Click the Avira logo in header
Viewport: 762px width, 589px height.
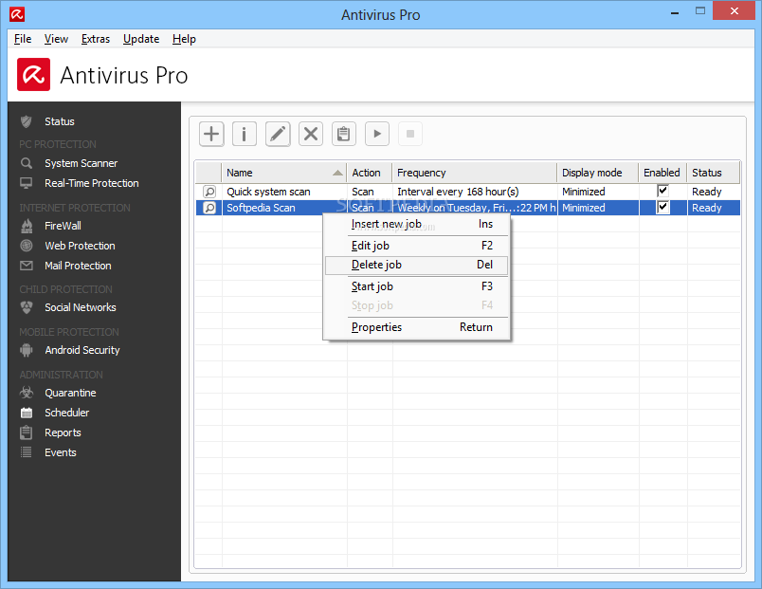(x=33, y=74)
